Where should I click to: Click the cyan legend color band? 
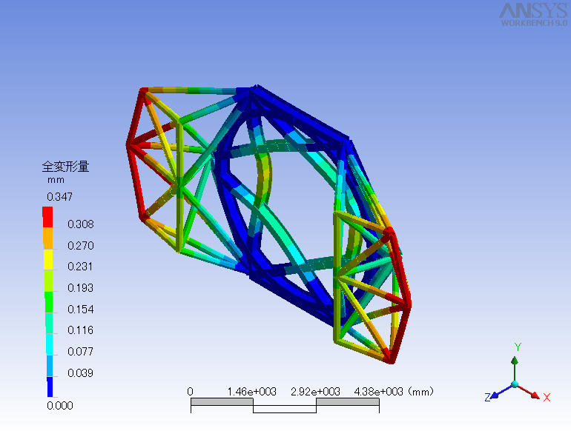coord(49,344)
